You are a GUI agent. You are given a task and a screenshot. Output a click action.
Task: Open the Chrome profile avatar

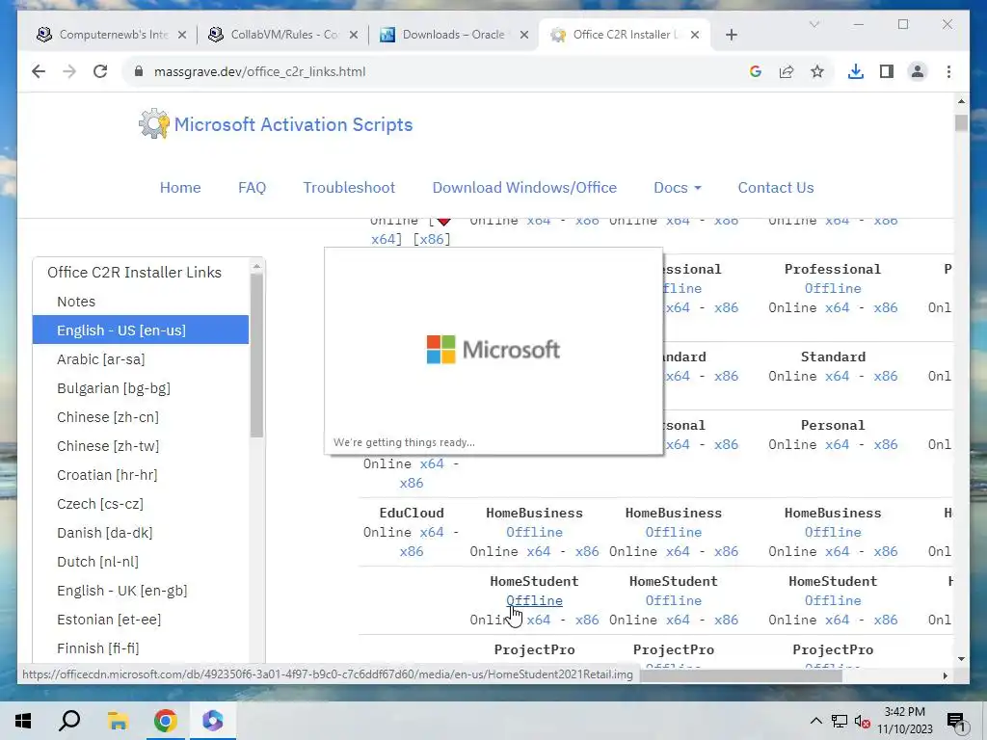pyautogui.click(x=918, y=71)
